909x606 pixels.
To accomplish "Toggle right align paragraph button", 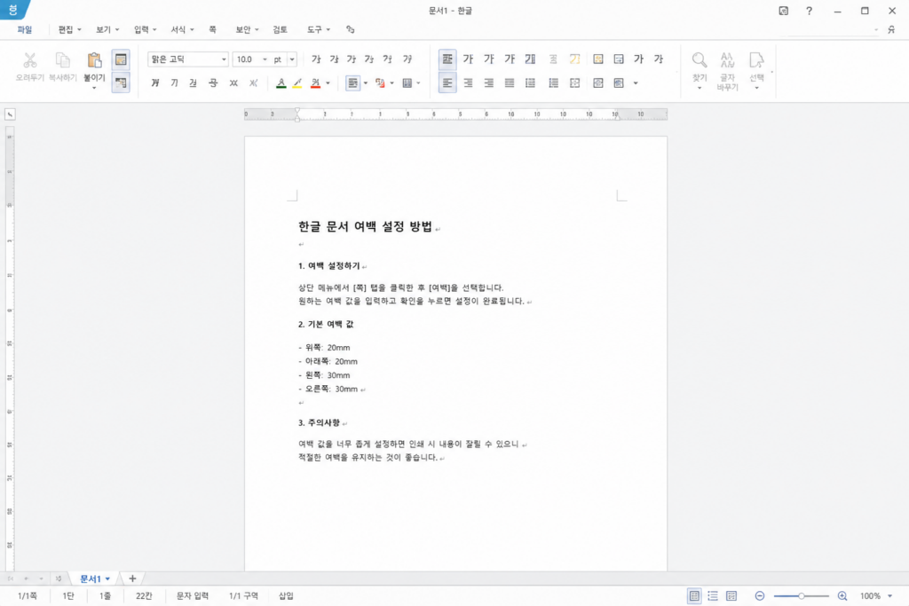I will click(x=489, y=83).
